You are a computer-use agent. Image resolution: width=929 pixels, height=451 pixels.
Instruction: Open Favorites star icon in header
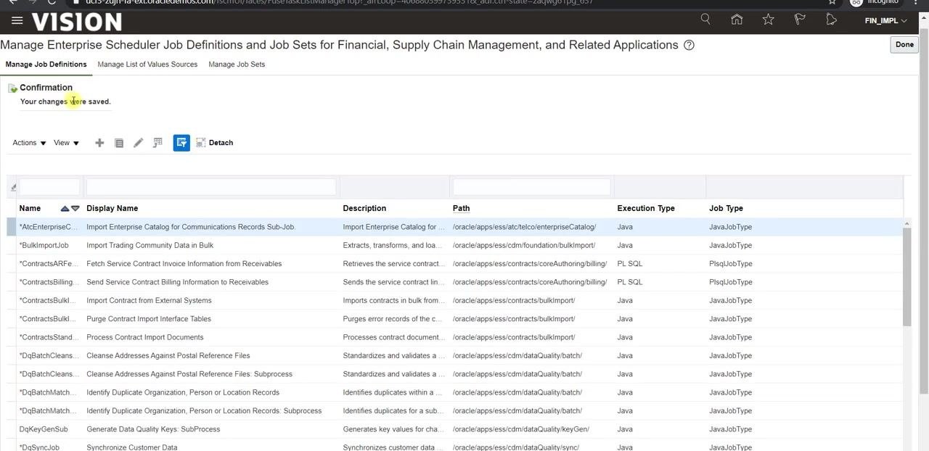[768, 20]
